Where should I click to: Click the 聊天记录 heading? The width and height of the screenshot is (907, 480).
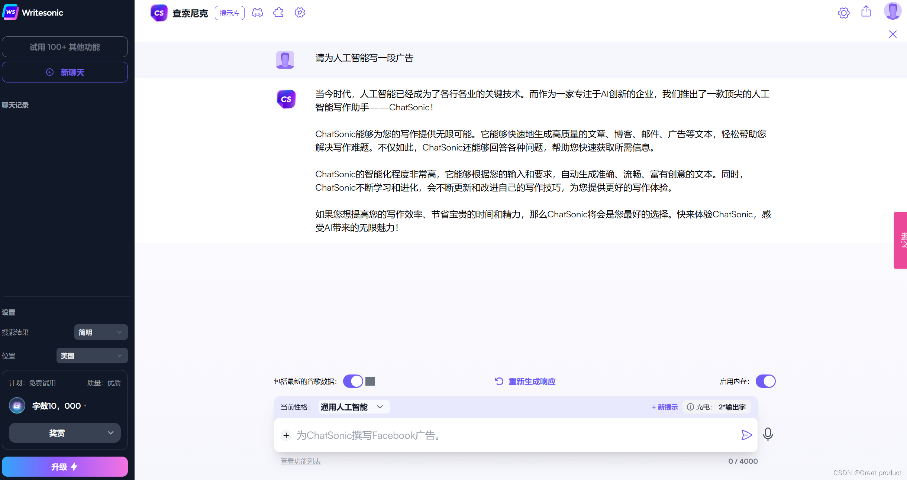point(15,105)
